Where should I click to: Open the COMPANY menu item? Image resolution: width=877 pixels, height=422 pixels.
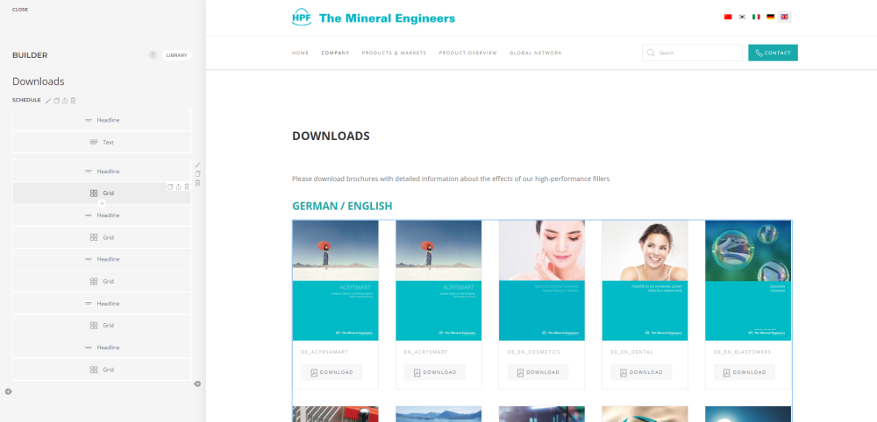click(335, 53)
